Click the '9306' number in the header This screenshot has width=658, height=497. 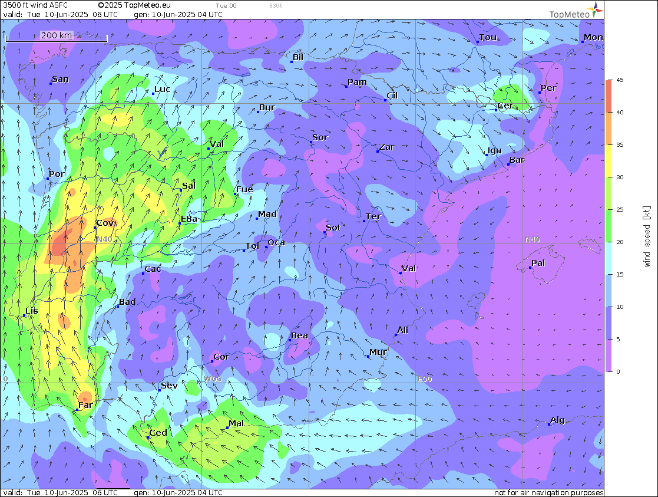point(276,6)
